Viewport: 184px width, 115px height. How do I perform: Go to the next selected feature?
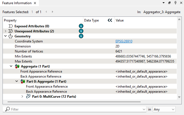click(53, 12)
